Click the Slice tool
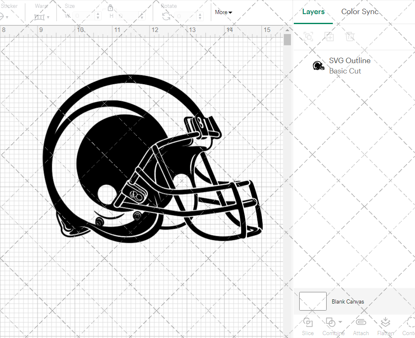The image size is (415, 338). (x=308, y=327)
